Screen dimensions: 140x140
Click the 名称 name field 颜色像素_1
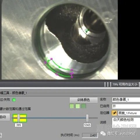click(x=126, y=100)
